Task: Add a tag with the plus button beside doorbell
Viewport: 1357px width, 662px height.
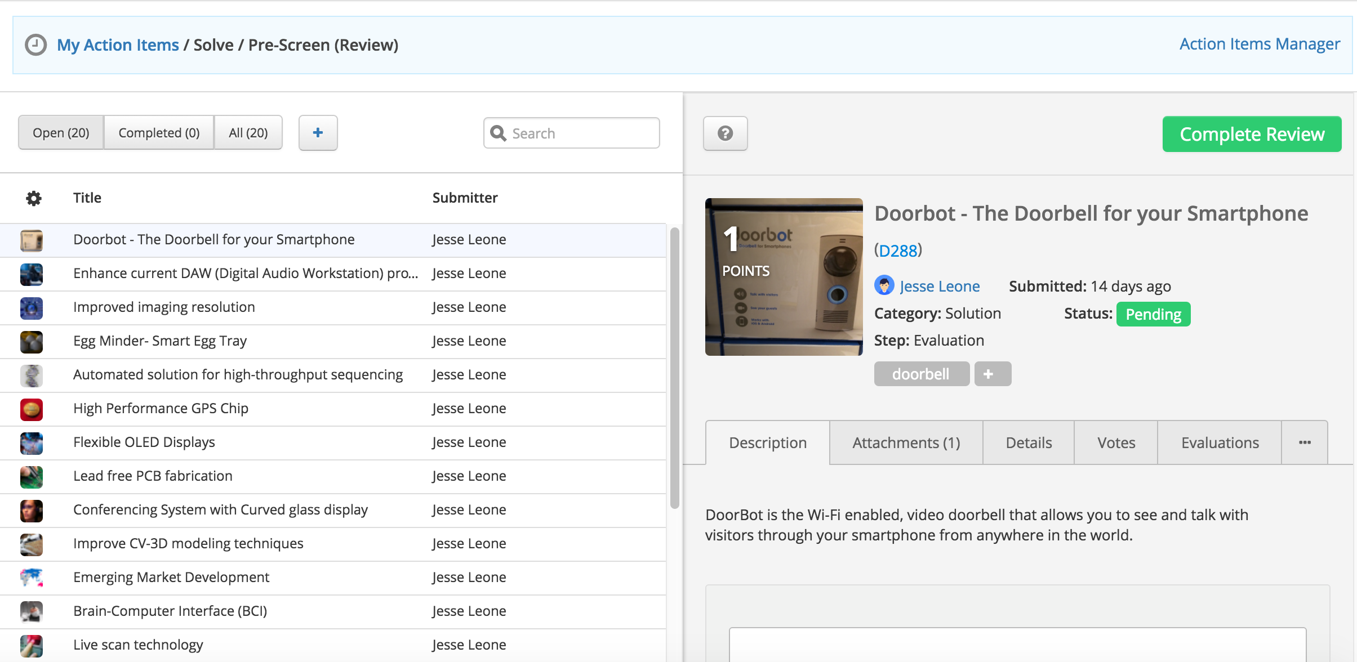Action: point(993,374)
